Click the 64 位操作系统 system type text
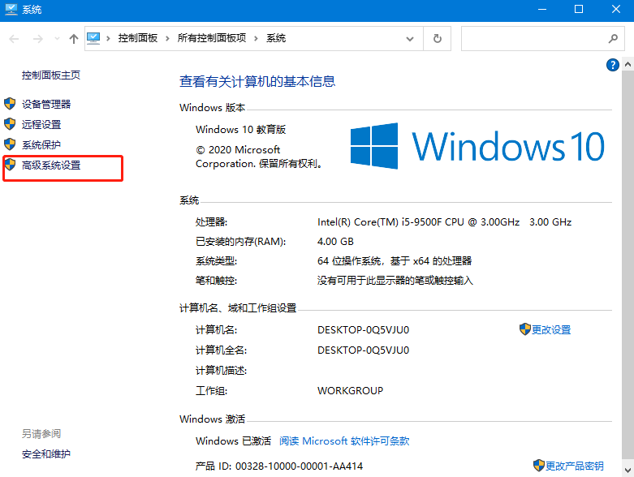Screen dimensions: 634x477 [395, 261]
